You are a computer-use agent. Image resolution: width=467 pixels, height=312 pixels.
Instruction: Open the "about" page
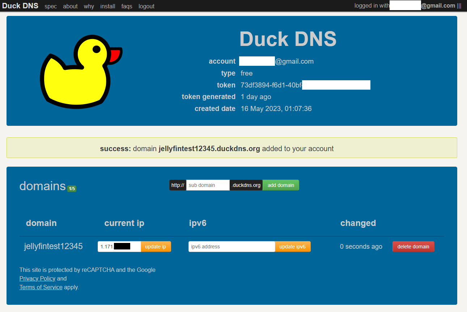70,6
